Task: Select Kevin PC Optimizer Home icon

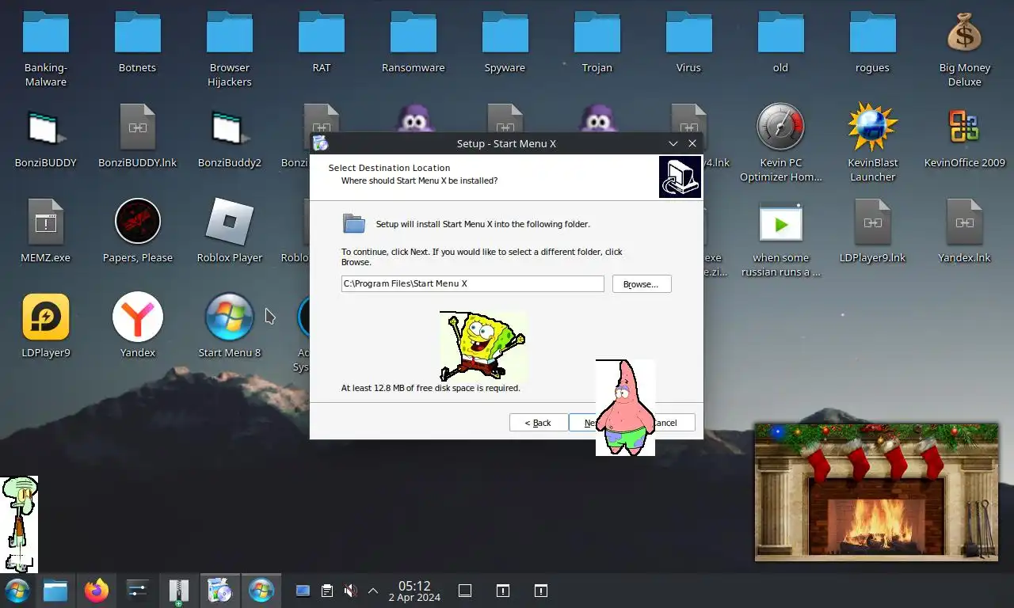Action: point(781,143)
